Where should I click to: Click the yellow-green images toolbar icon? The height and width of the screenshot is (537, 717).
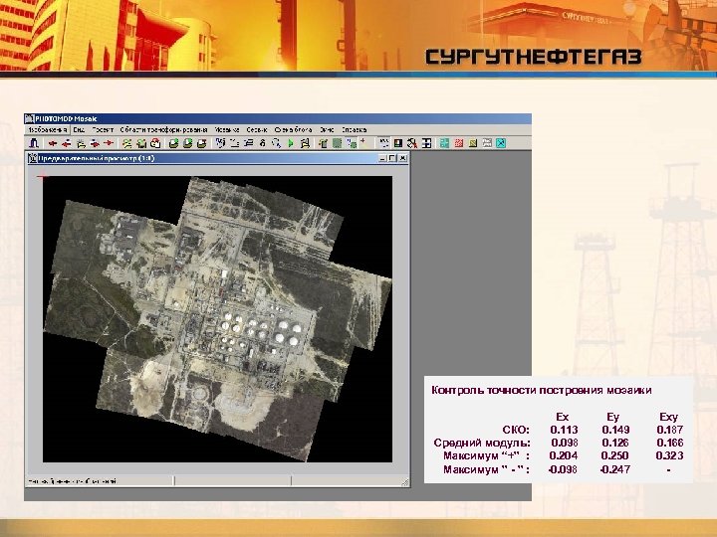[x=127, y=143]
